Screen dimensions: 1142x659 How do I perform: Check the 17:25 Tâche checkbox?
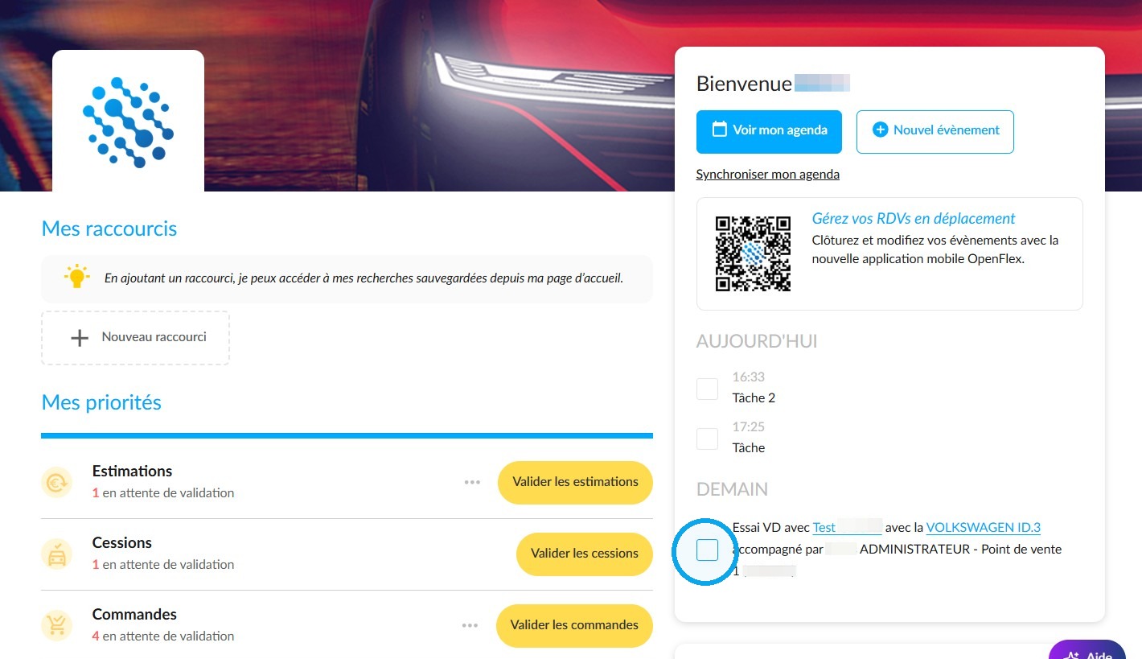pyautogui.click(x=707, y=439)
